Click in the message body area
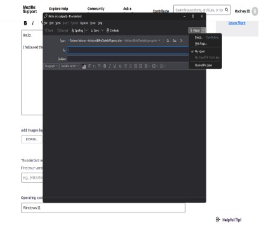Screen dimensions: 265x225 tap(124, 133)
